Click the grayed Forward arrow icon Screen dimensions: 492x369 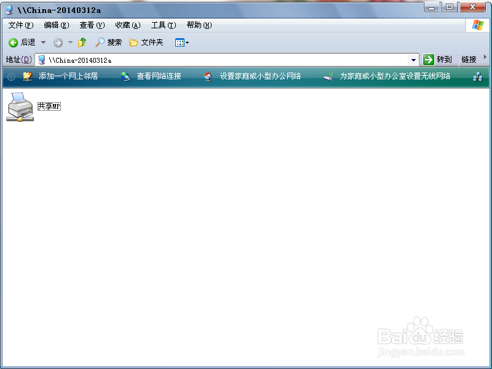coord(58,42)
